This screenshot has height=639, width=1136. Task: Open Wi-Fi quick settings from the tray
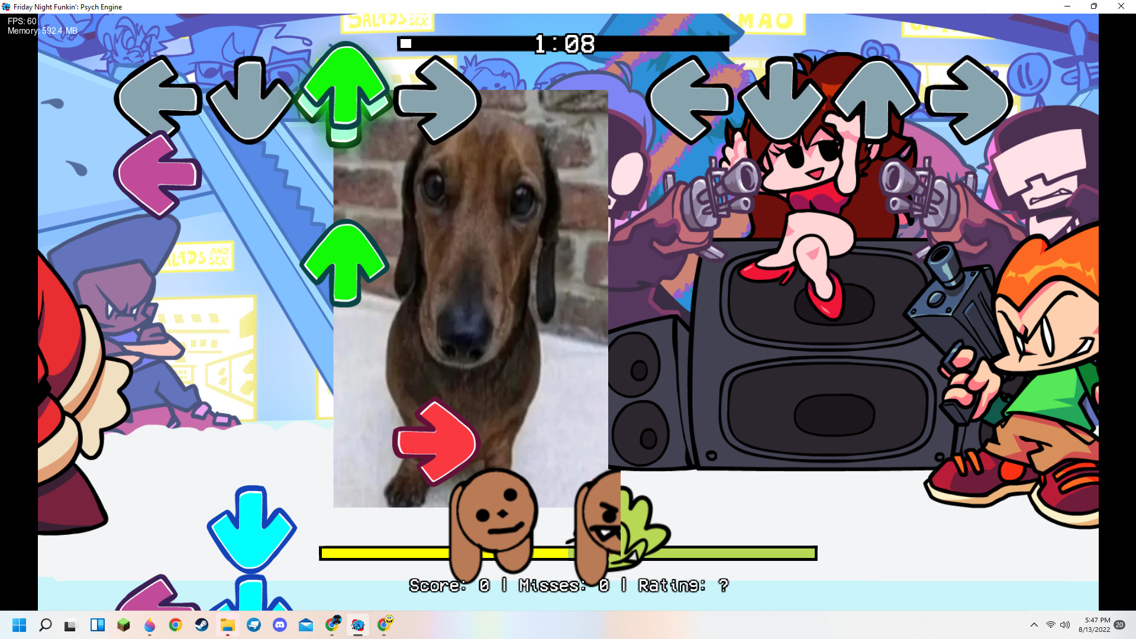pos(1051,625)
